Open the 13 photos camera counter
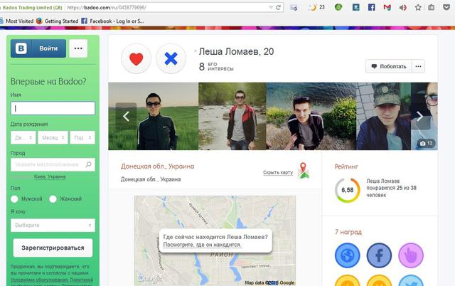This screenshot has height=286, width=455. pyautogui.click(x=427, y=143)
